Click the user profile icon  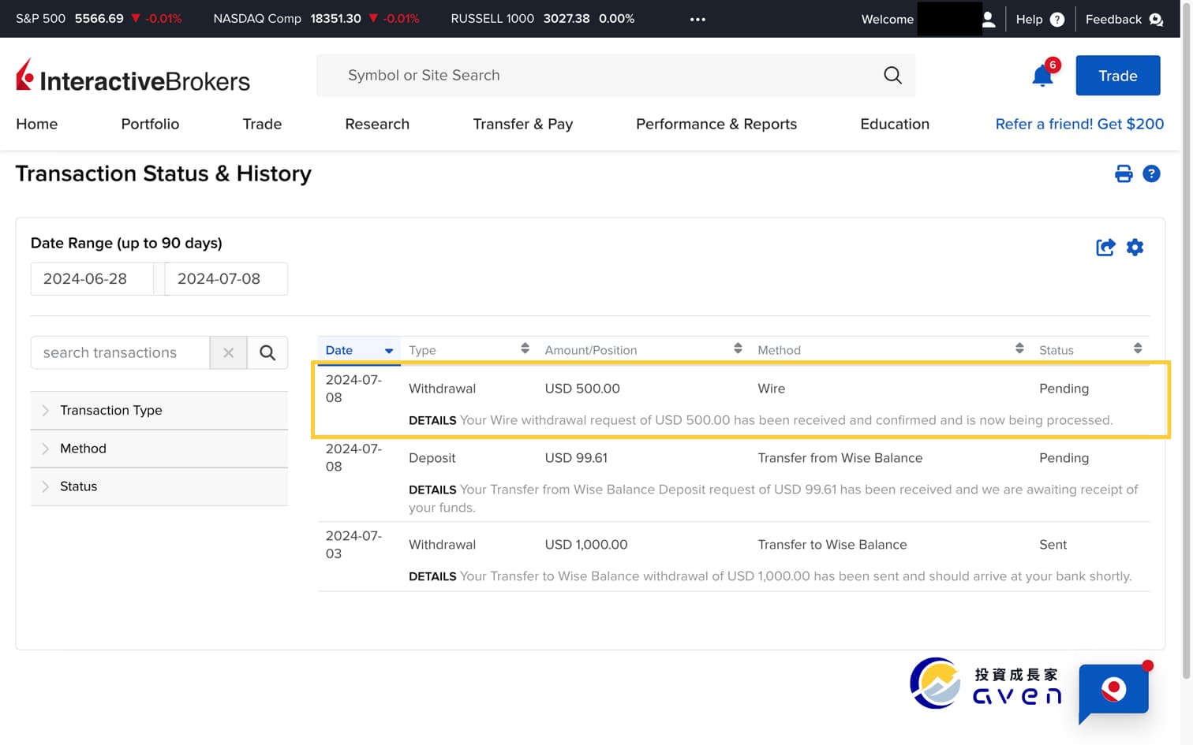(988, 19)
